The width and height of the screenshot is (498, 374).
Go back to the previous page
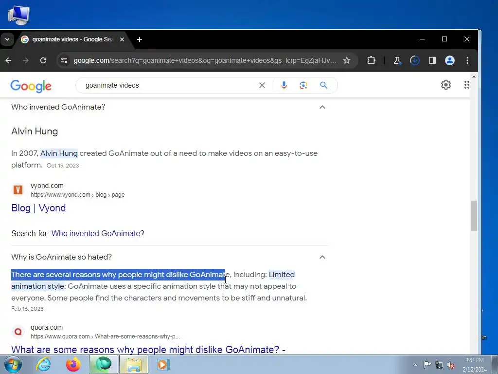[9, 60]
